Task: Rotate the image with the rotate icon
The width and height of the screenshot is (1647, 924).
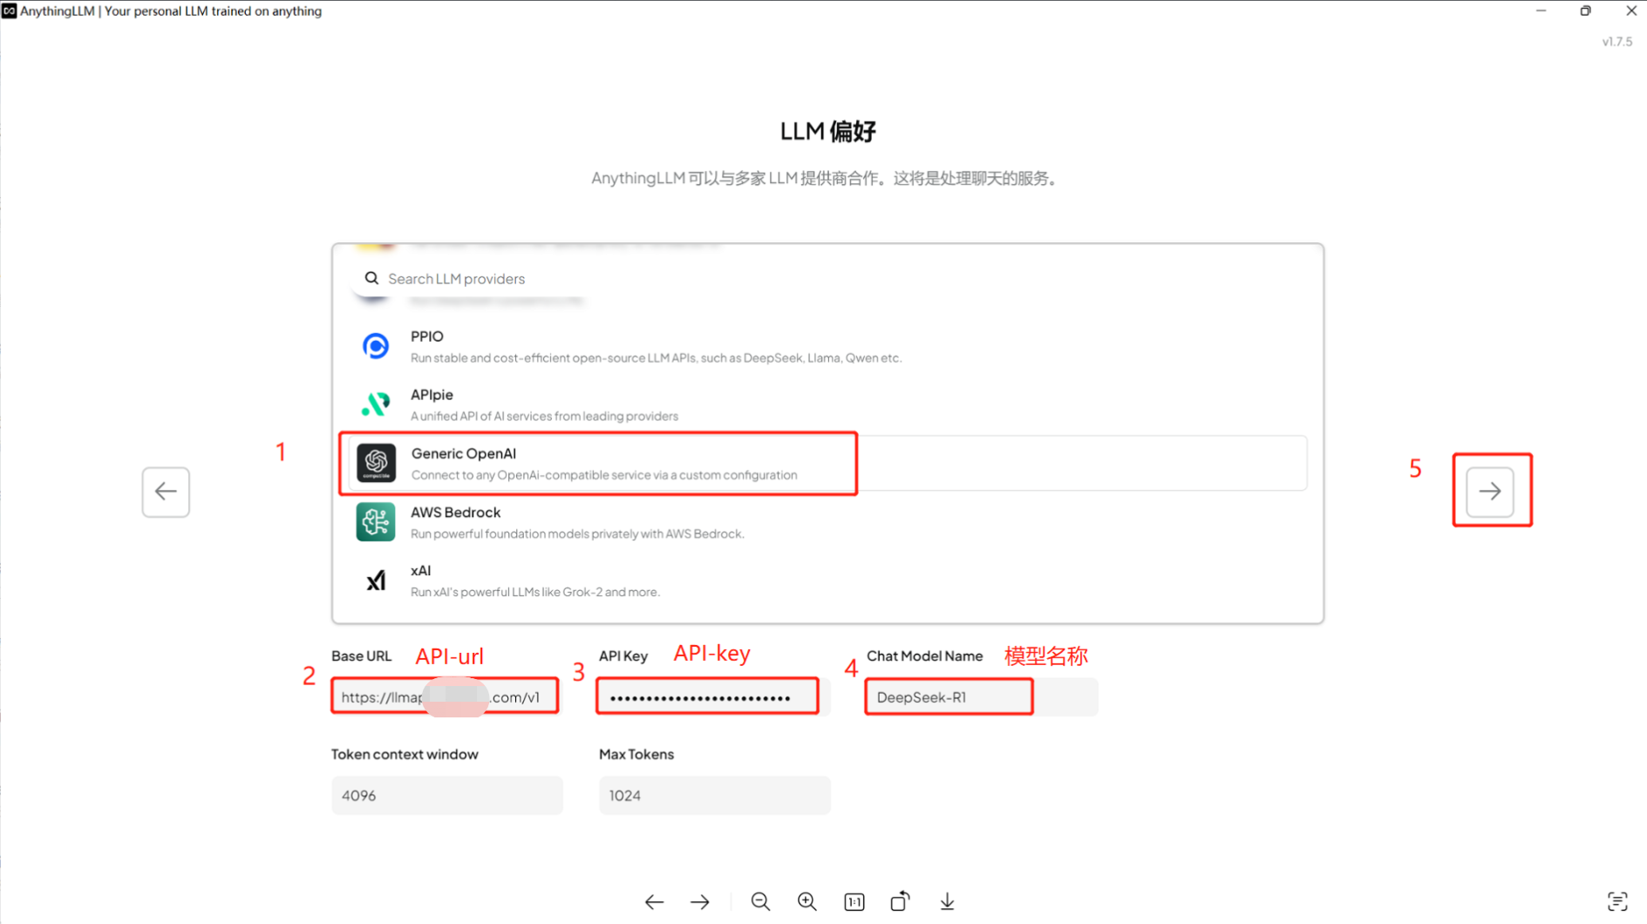Action: tap(901, 901)
